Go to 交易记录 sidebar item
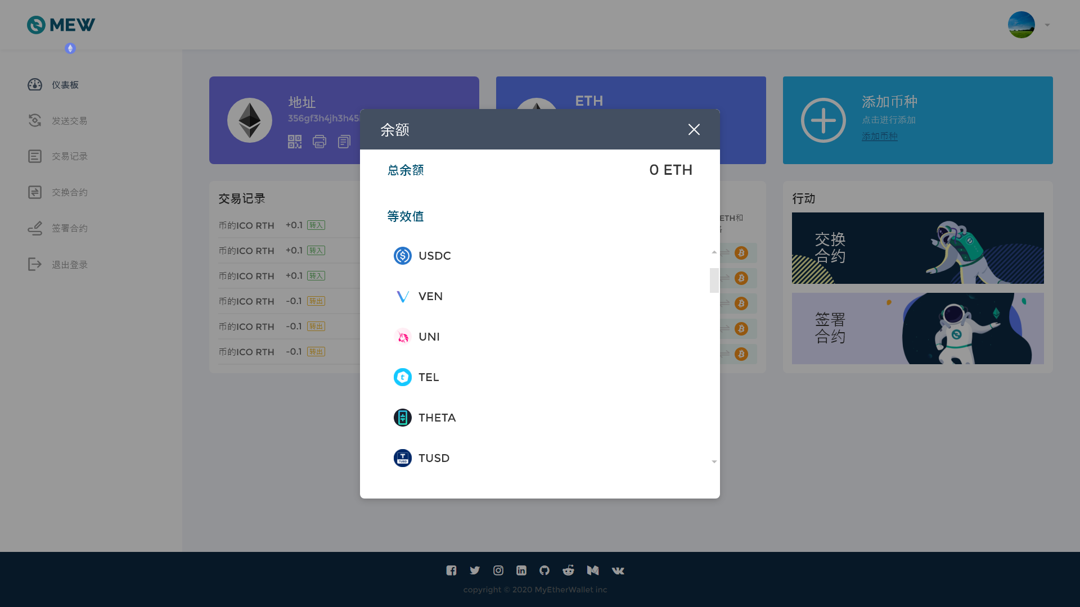Image resolution: width=1080 pixels, height=607 pixels. click(x=69, y=156)
